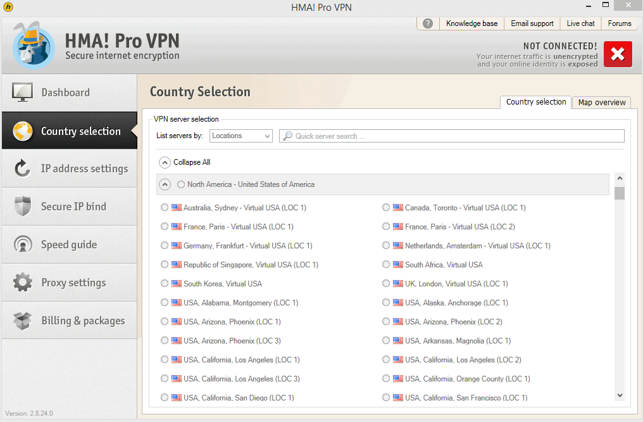This screenshot has height=422, width=643.
Task: Click the "NOT CONNECTED!" status text
Action: click(x=560, y=46)
